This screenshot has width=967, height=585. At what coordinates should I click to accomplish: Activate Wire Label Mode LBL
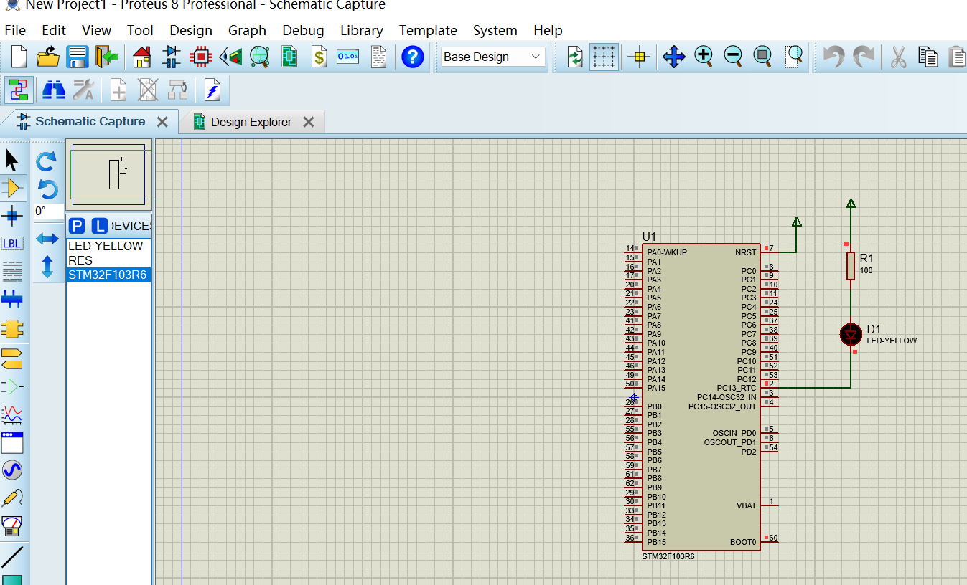pyautogui.click(x=12, y=244)
